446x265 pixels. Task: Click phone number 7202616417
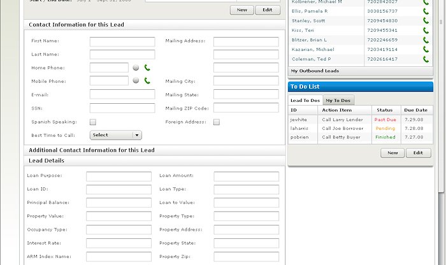point(382,59)
